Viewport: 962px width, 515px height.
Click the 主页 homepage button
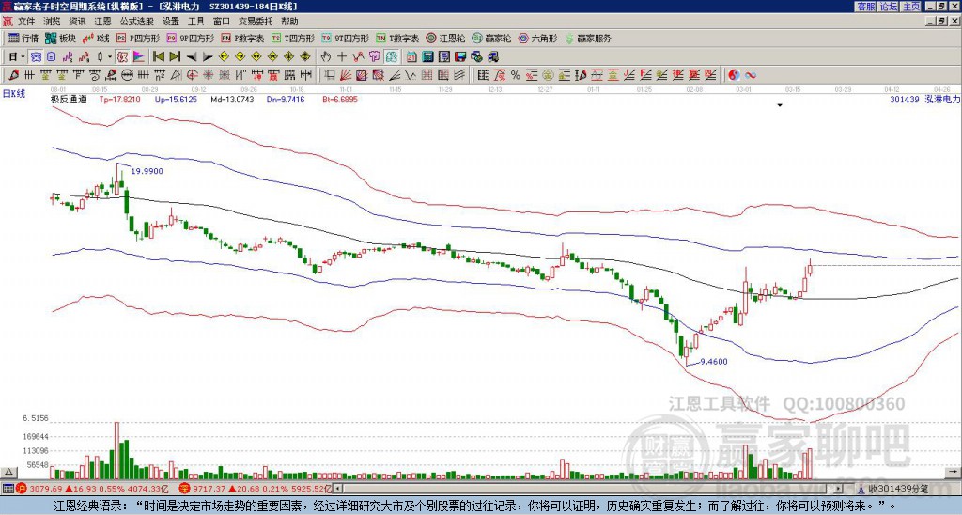click(x=910, y=7)
